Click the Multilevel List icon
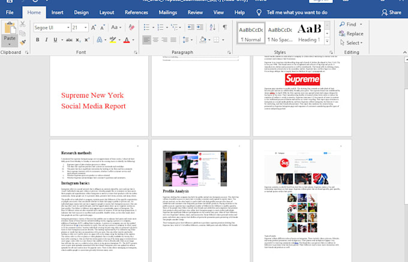The width and height of the screenshot is (408, 262). pos(174,27)
